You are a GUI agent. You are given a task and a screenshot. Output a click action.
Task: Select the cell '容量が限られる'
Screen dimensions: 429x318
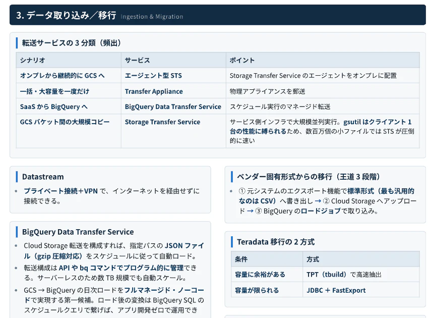click(x=267, y=290)
